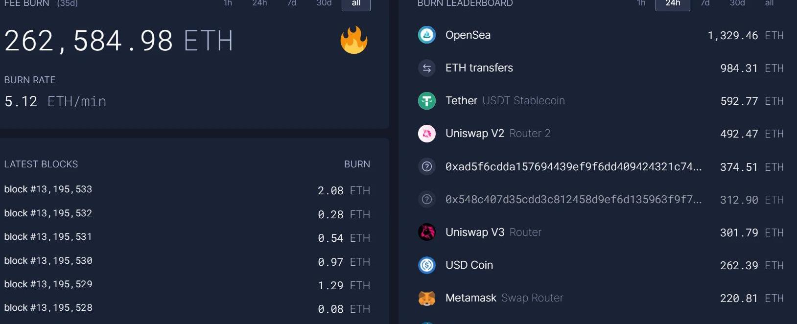Select 24h tab in Burn Leaderboard
This screenshot has width=797, height=324.
click(x=672, y=4)
